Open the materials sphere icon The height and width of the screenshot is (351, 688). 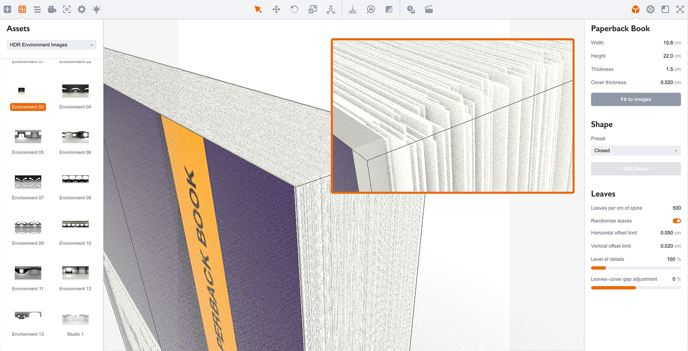point(650,9)
